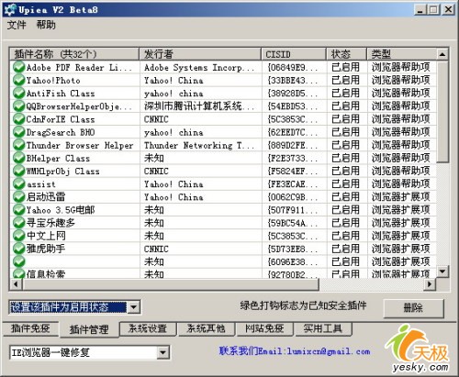Screen dimensions: 459x377
Task: Expand the IE浏览器一键修复 combo box
Action: coord(163,353)
